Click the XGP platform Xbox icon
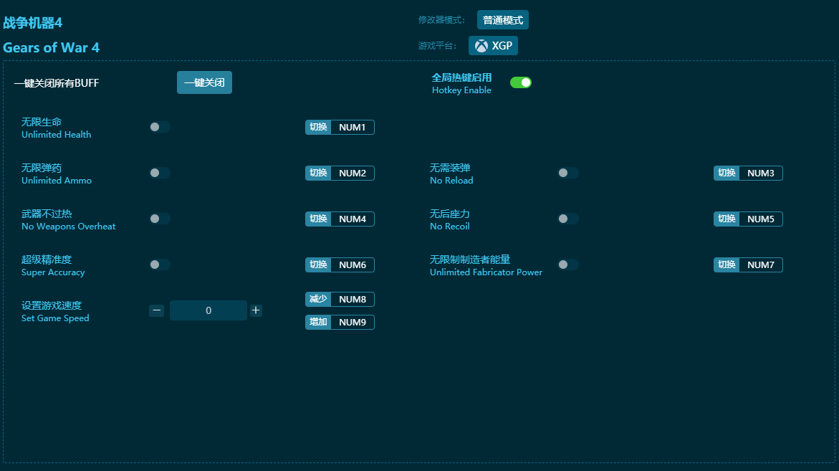 (x=481, y=46)
